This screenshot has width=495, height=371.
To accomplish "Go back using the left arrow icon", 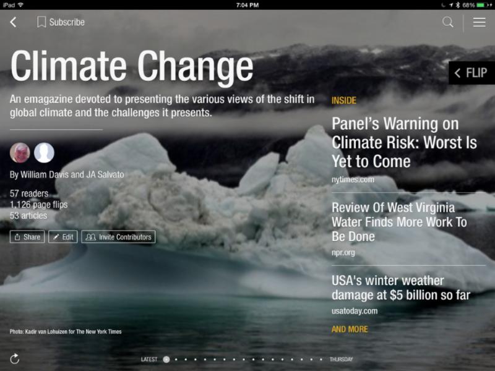I will click(x=13, y=22).
